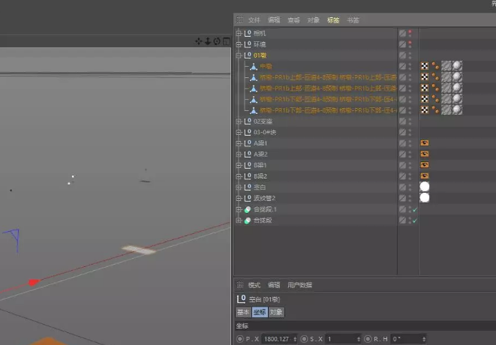
Task: Select the white material tag on 空白
Action: pyautogui.click(x=425, y=187)
